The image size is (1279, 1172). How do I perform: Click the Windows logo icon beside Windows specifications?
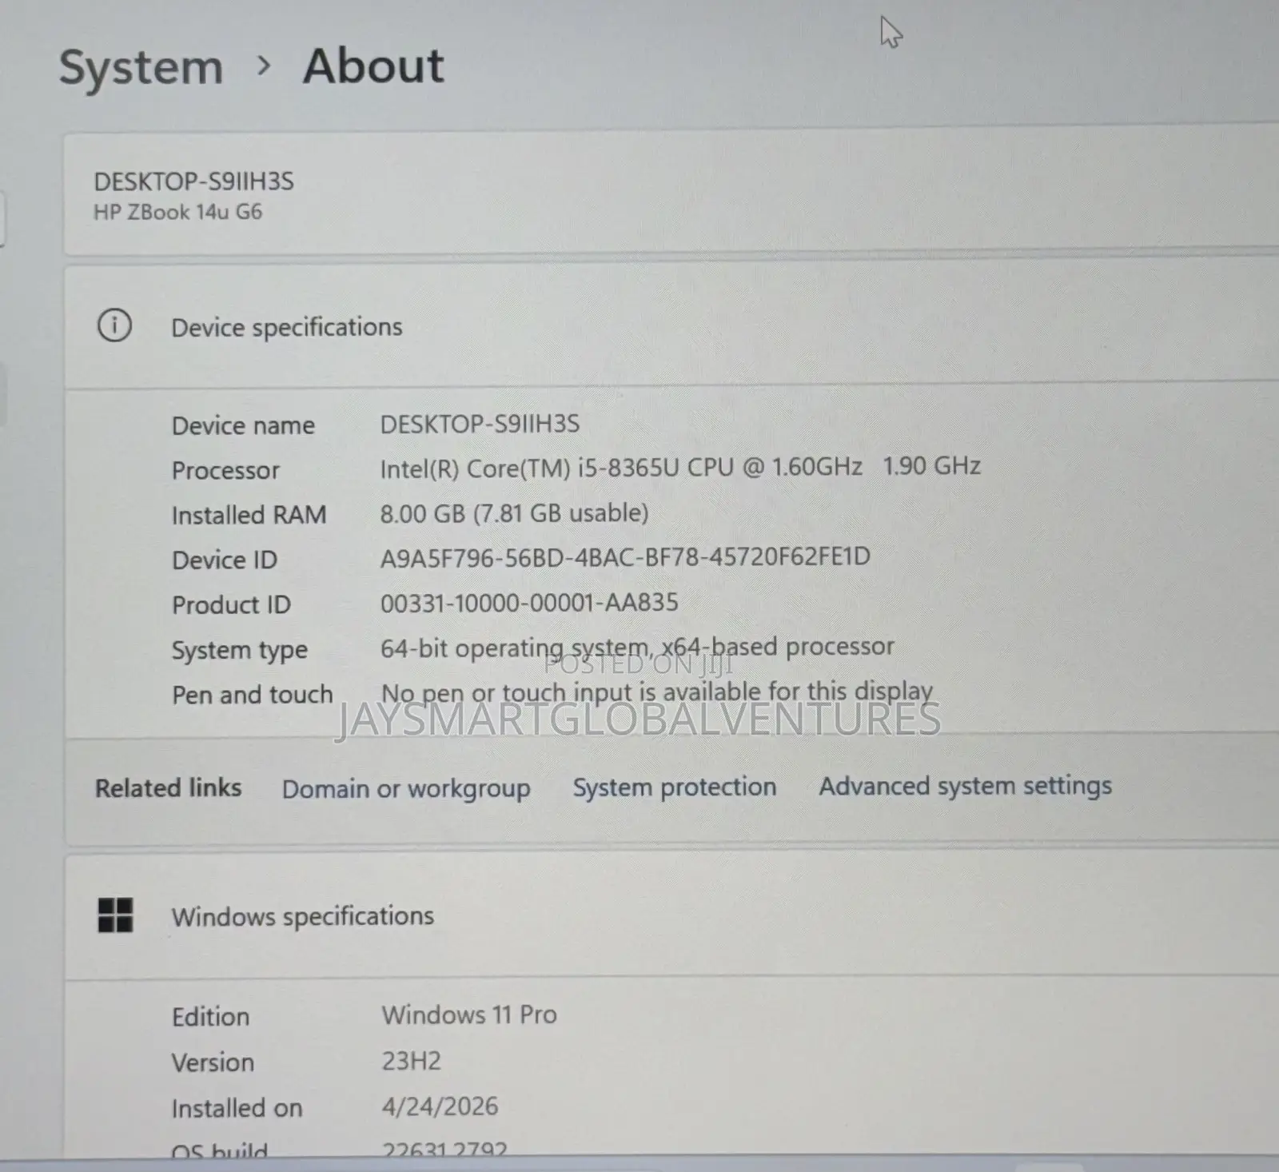click(115, 915)
